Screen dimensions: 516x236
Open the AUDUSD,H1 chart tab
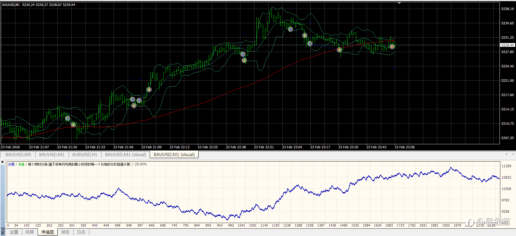tap(84, 155)
